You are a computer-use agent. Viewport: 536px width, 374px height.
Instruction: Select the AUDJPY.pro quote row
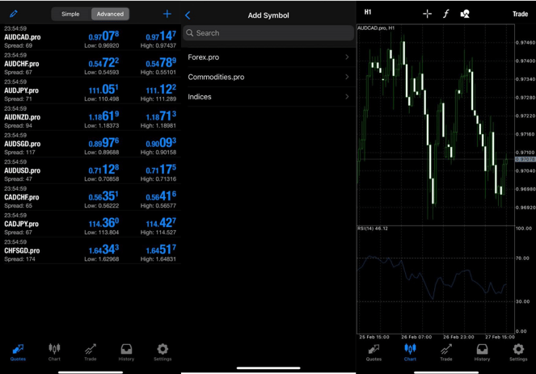point(91,90)
